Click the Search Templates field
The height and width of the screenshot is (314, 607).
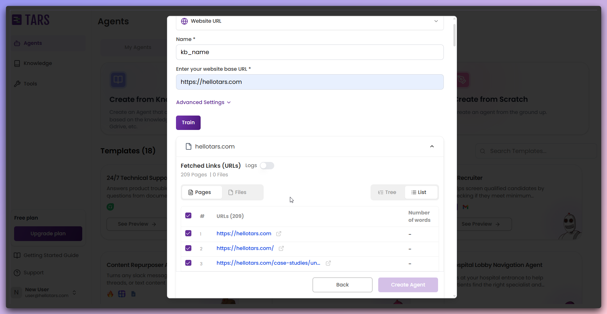coord(536,151)
